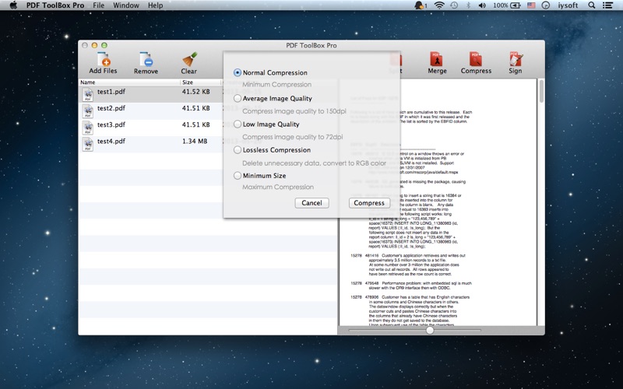Screen dimensions: 623x389
Task: Select test2.pdf in the file list
Action: point(111,108)
